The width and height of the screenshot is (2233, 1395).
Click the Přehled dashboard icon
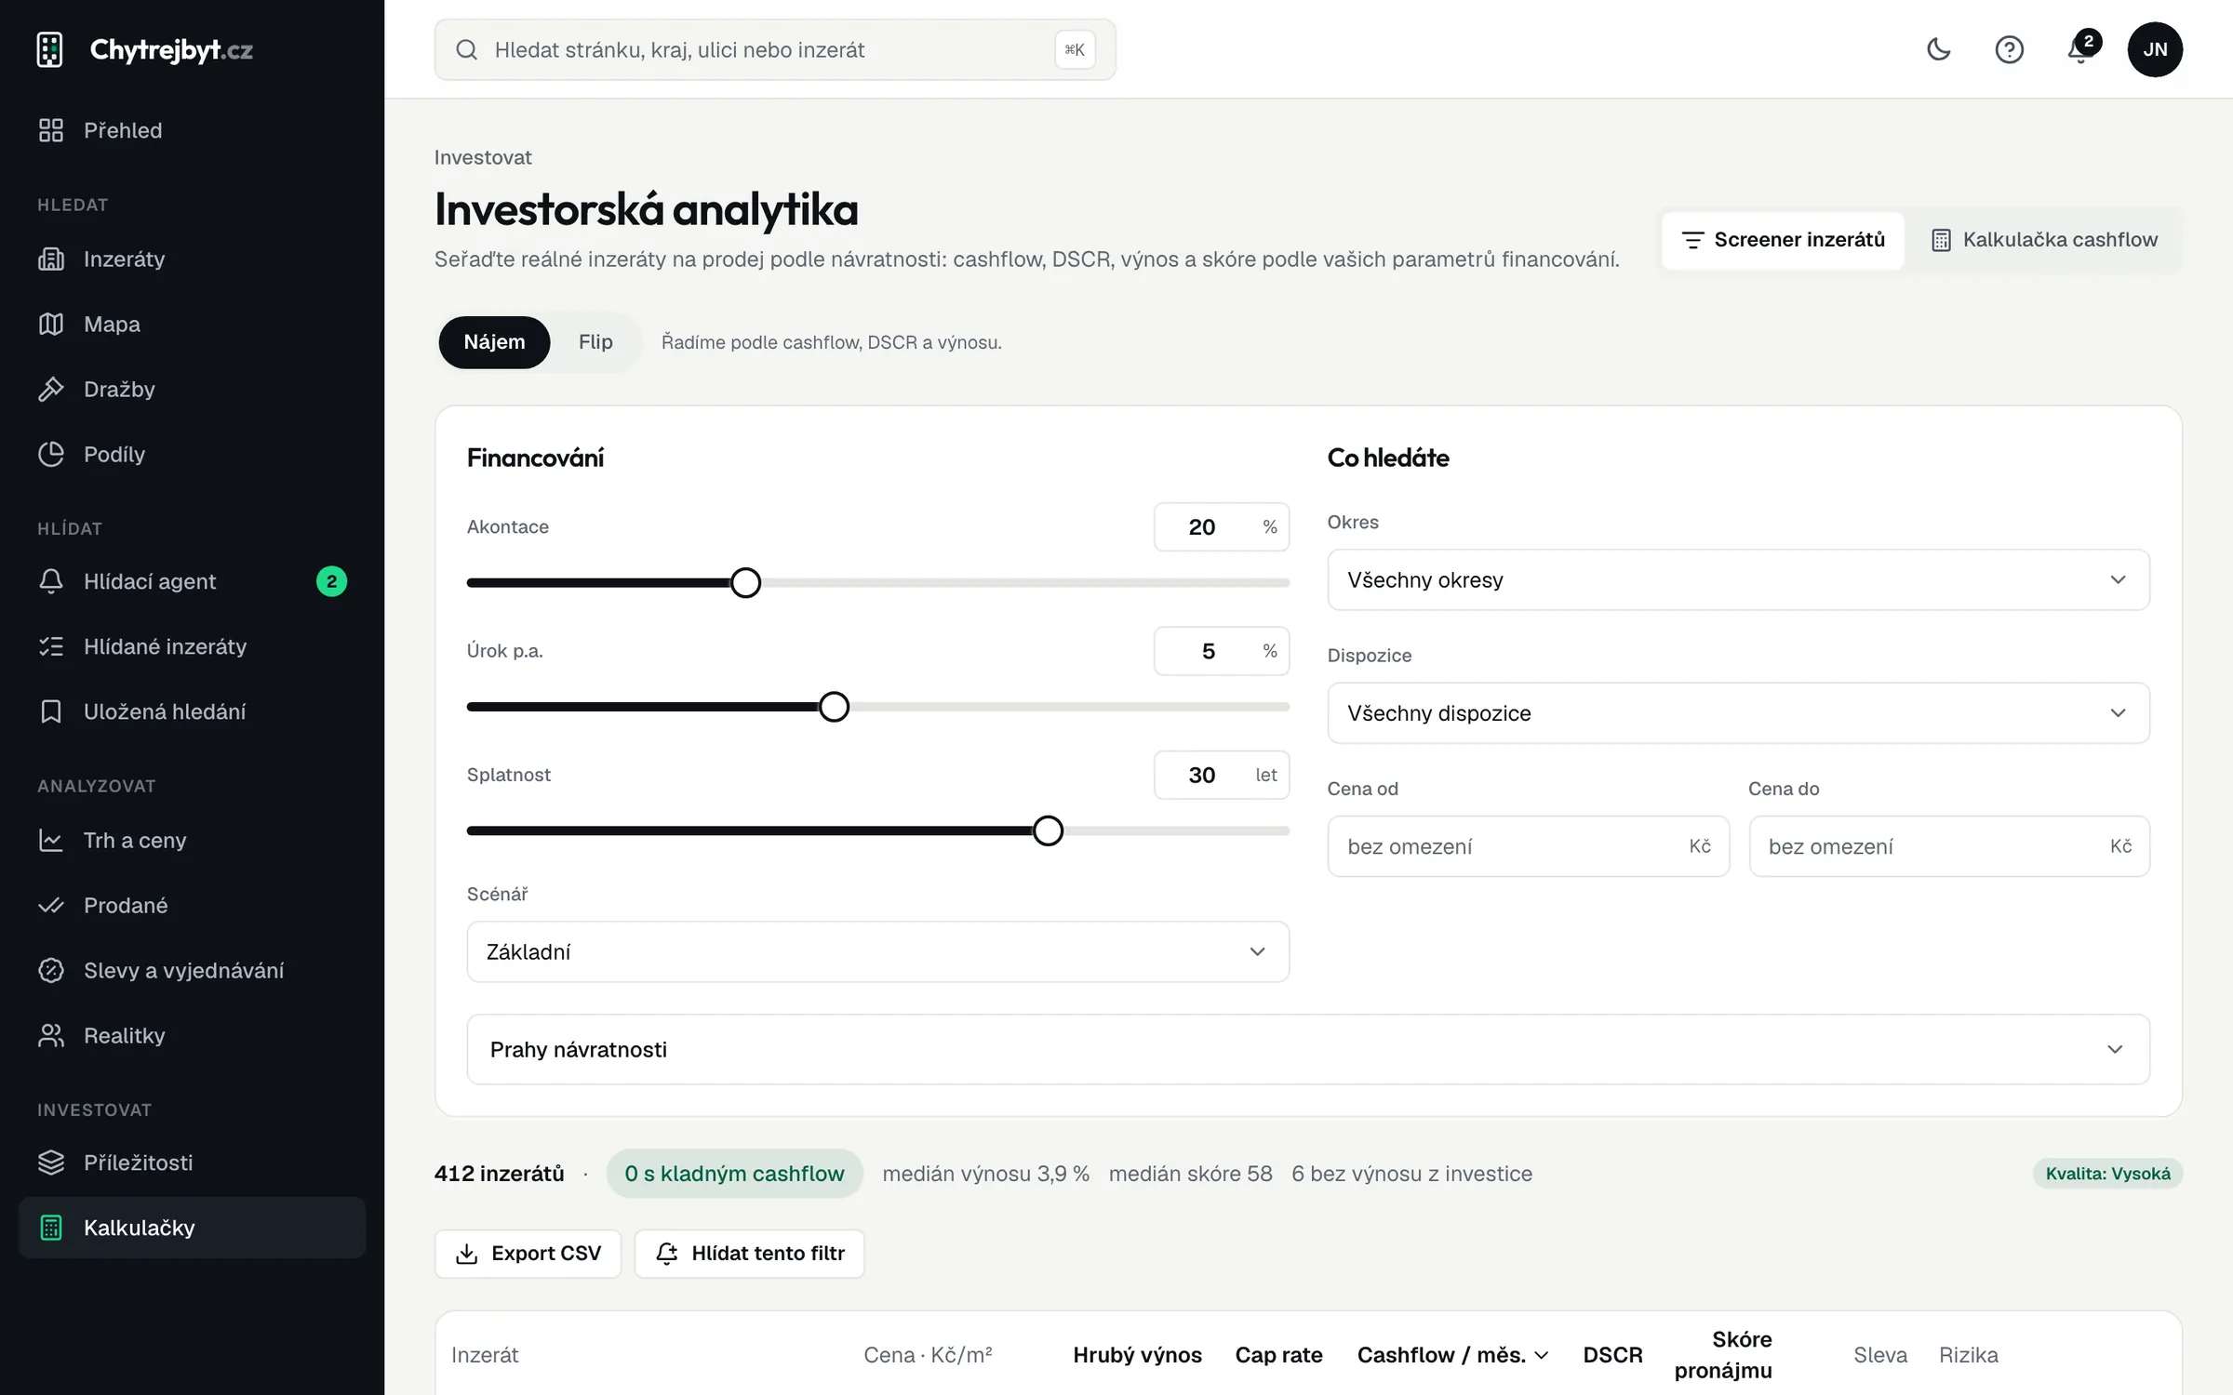tap(51, 130)
